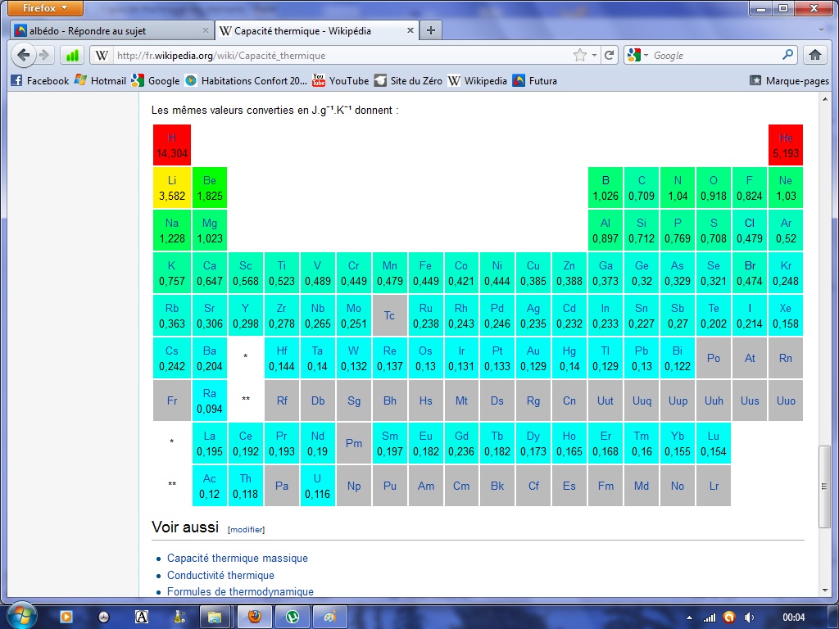Open the search engine selector dropdown
This screenshot has width=839, height=629.
pyautogui.click(x=637, y=55)
